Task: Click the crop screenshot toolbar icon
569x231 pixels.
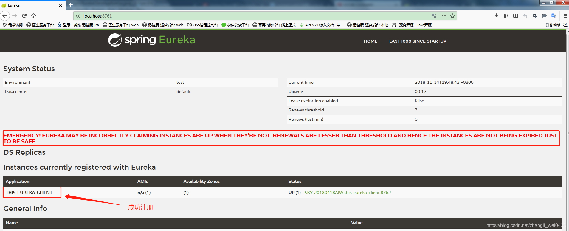Action: click(x=535, y=16)
